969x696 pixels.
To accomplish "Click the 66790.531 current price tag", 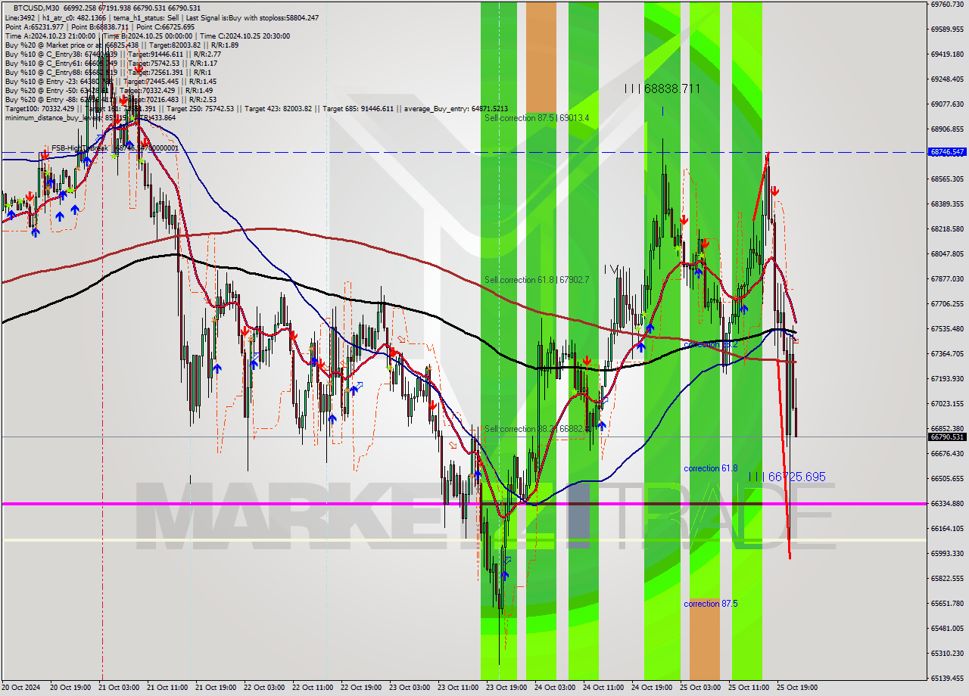I will [947, 437].
